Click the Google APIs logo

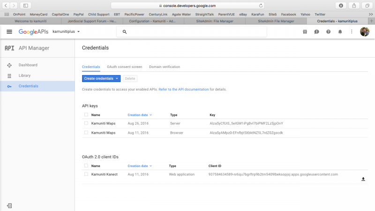33,31
